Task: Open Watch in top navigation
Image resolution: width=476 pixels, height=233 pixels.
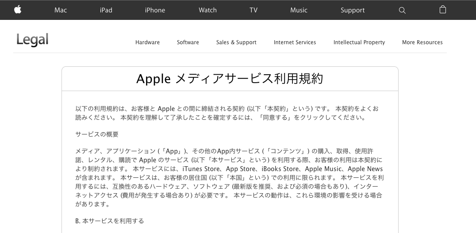Action: tap(207, 10)
